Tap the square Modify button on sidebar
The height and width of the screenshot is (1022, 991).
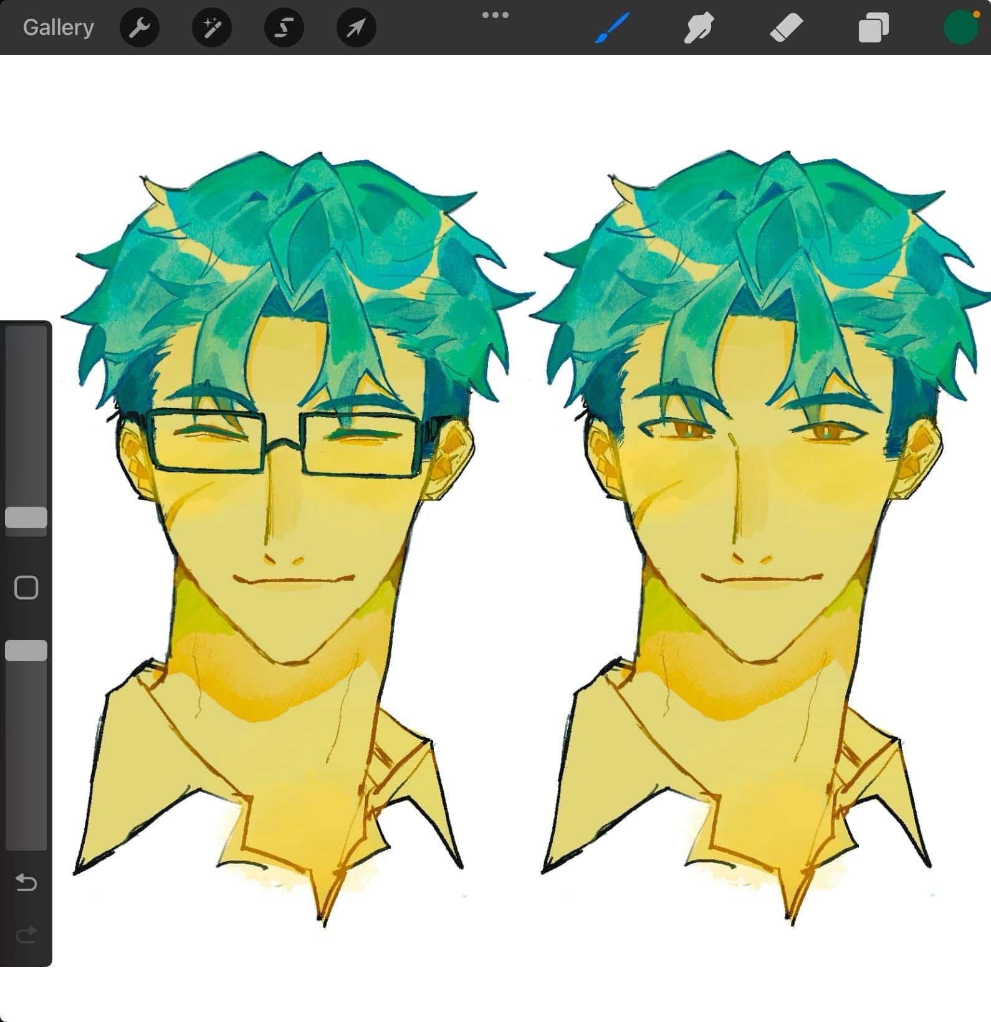click(26, 588)
